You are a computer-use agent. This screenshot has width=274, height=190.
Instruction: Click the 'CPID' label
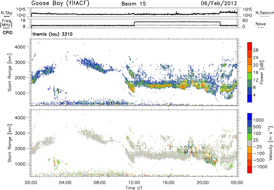click(8, 33)
